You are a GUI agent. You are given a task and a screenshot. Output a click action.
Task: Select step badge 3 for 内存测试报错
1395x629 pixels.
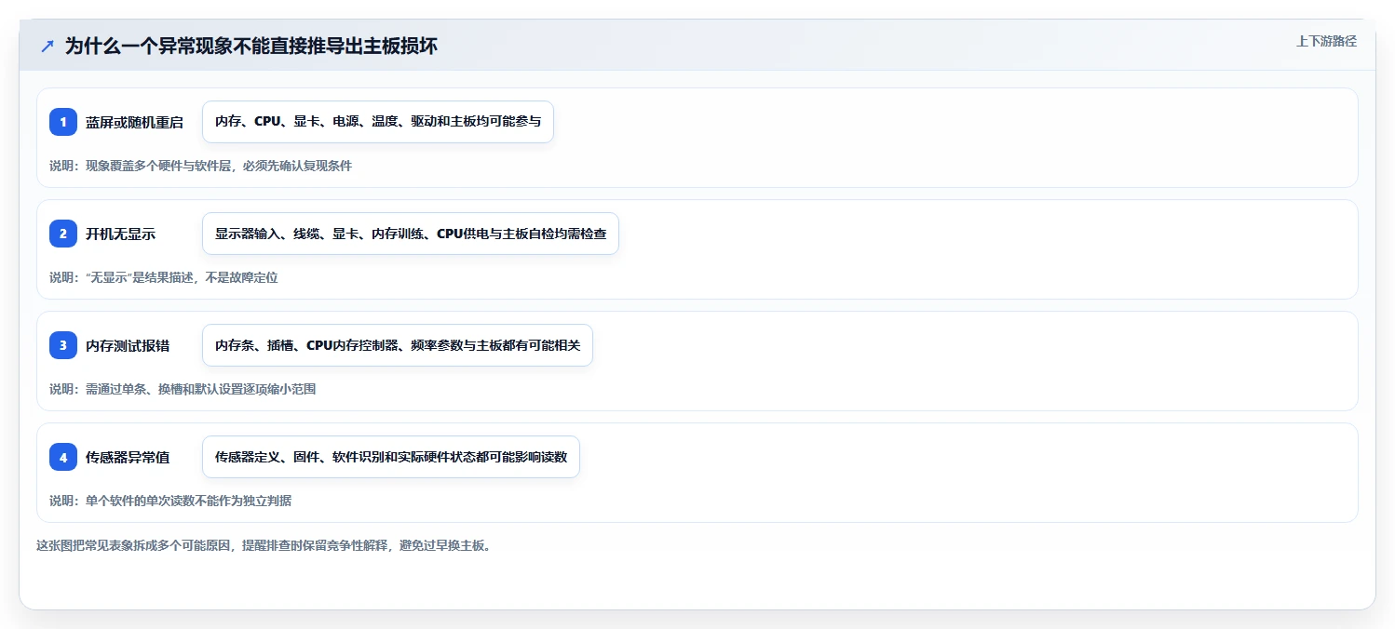(x=63, y=345)
